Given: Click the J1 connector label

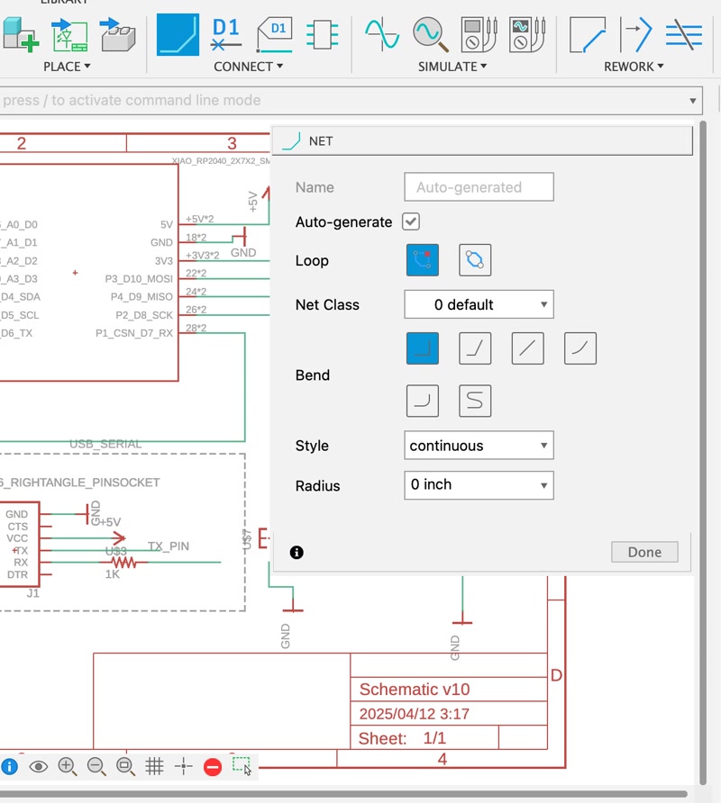Looking at the screenshot, I should pos(32,593).
